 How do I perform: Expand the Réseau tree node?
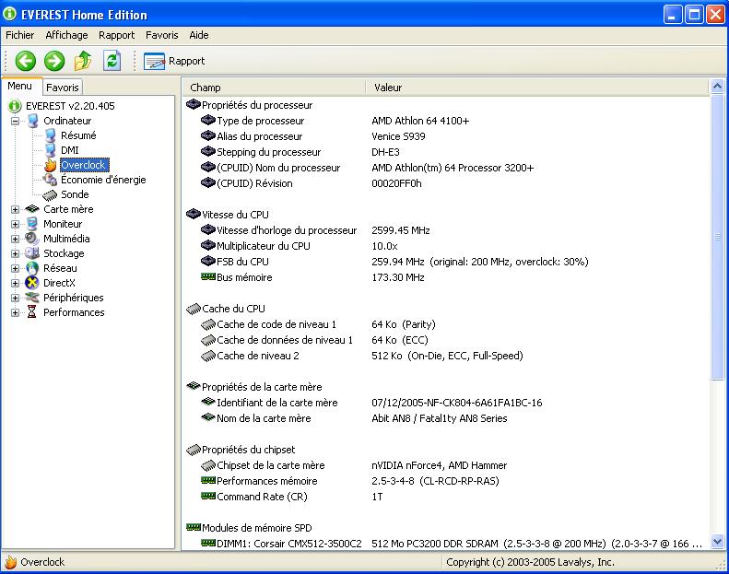click(x=15, y=268)
